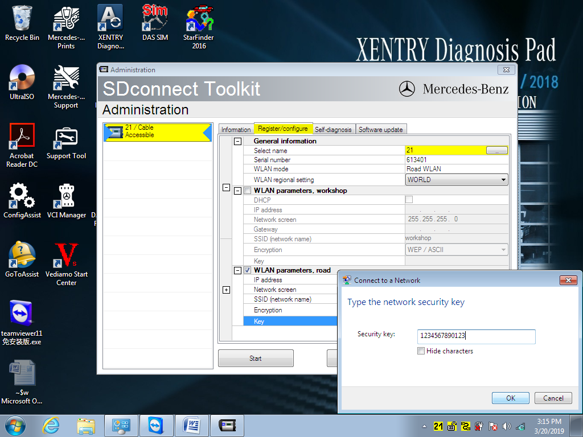
Task: Open WLAN regional setting WORLD dropdown
Action: pos(457,179)
